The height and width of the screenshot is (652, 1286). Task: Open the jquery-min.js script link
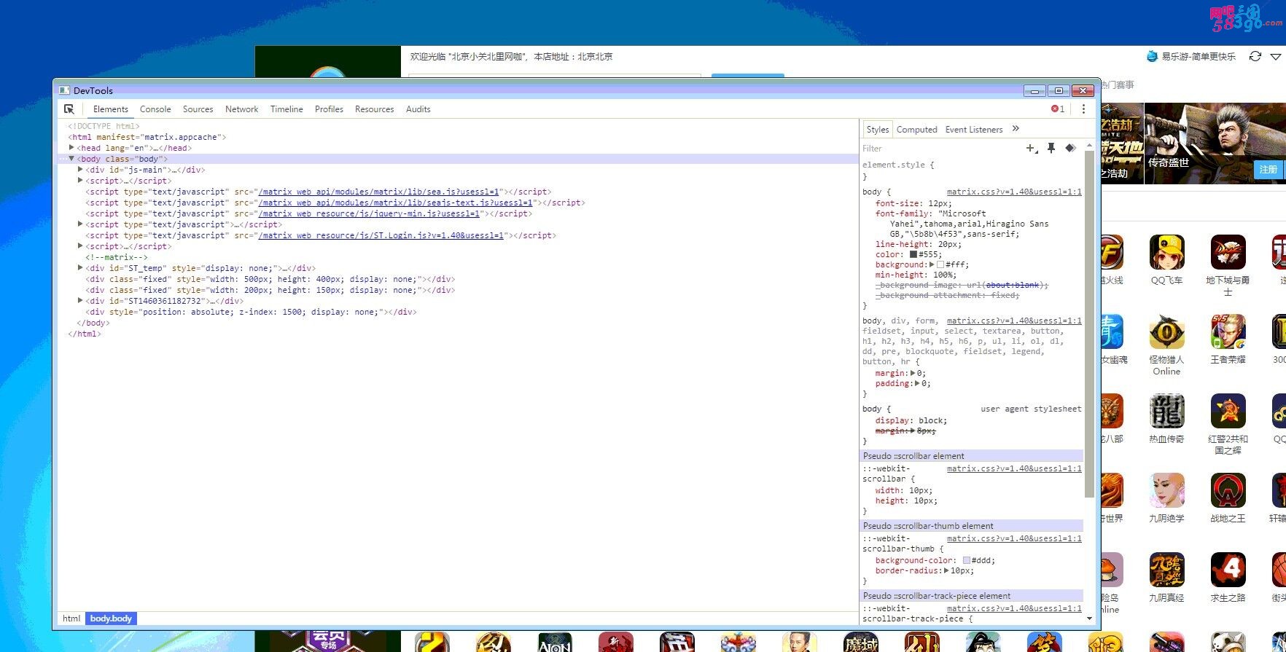coord(370,213)
